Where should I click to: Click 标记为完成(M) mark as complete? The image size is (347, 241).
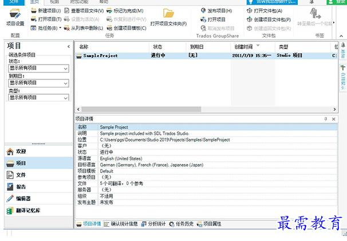click(x=125, y=11)
